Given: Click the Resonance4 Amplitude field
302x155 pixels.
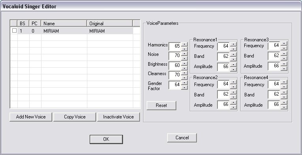Looking at the screenshot, I should (274, 105).
